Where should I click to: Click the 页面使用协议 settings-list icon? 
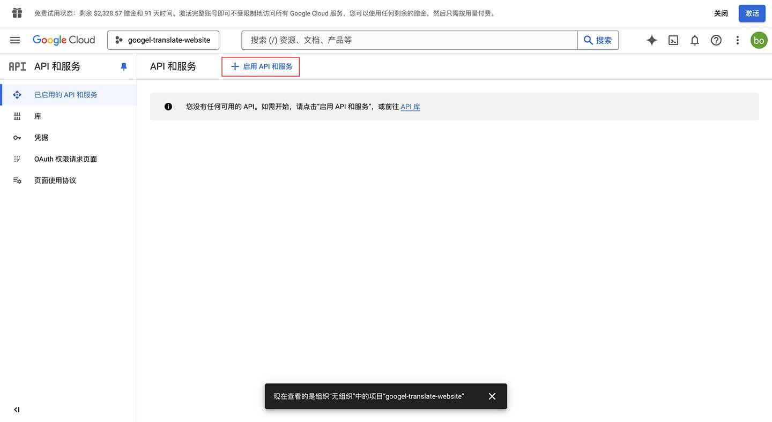[17, 180]
